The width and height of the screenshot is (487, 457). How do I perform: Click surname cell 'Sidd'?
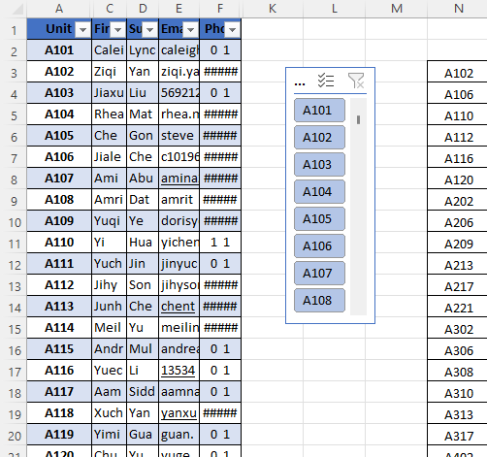tap(143, 392)
